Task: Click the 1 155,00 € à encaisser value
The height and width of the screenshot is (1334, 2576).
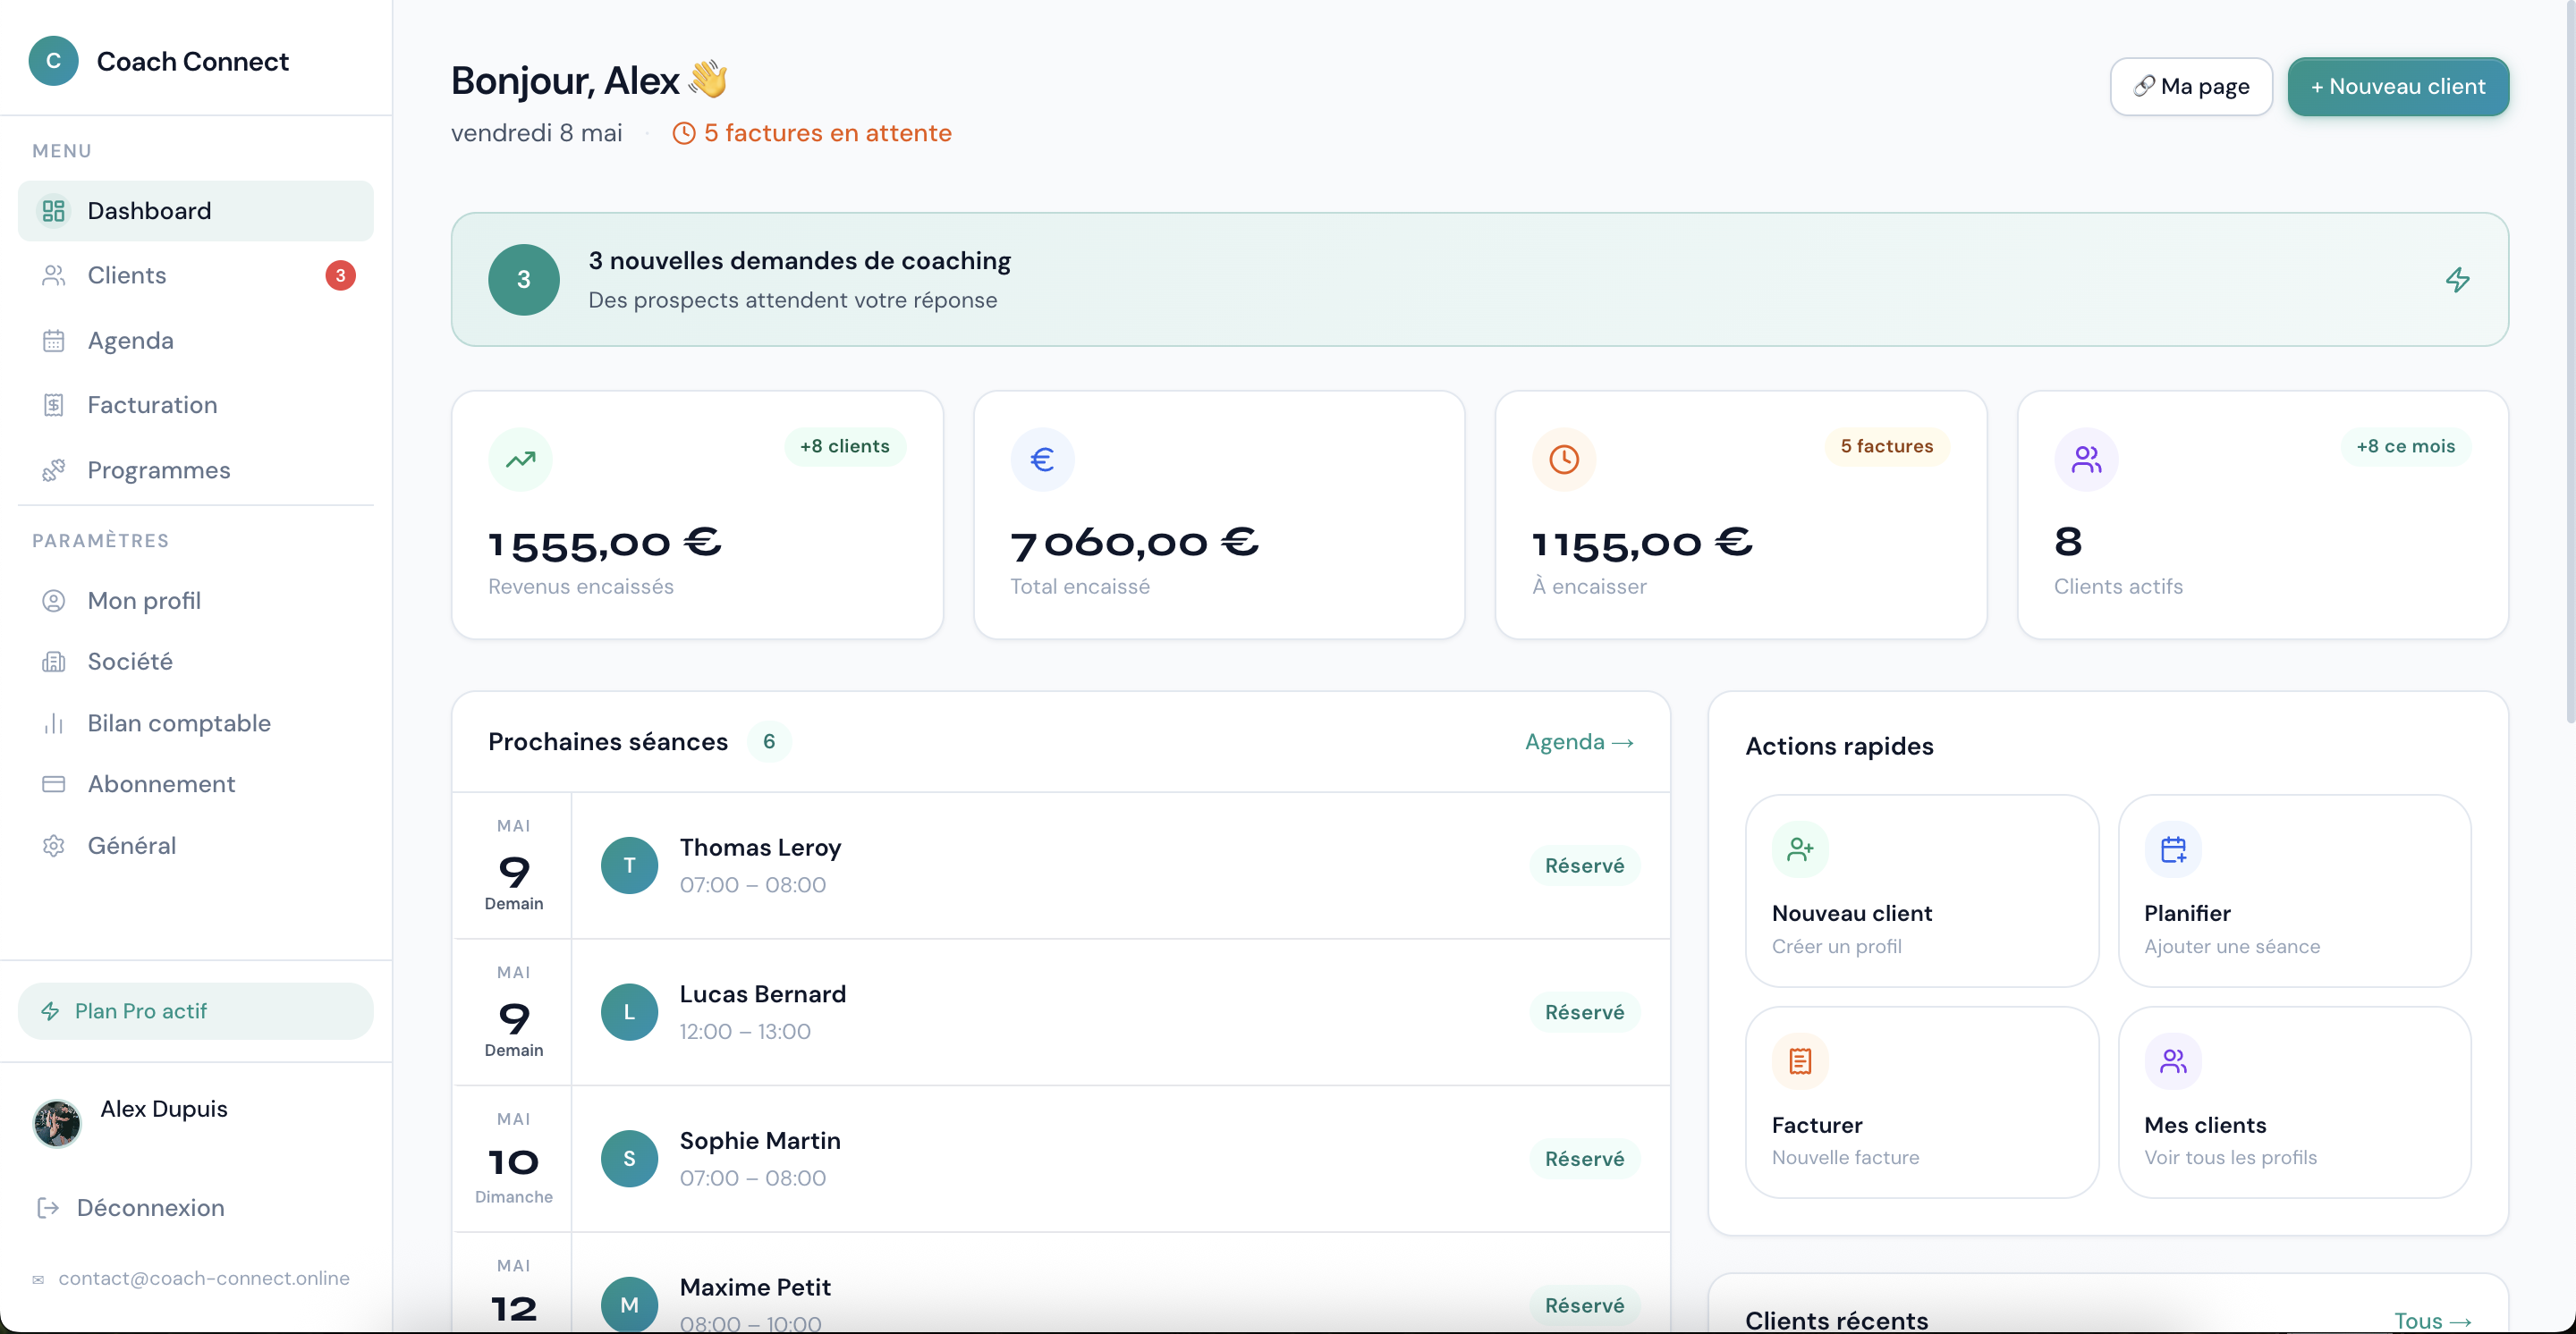Action: click(x=1642, y=544)
